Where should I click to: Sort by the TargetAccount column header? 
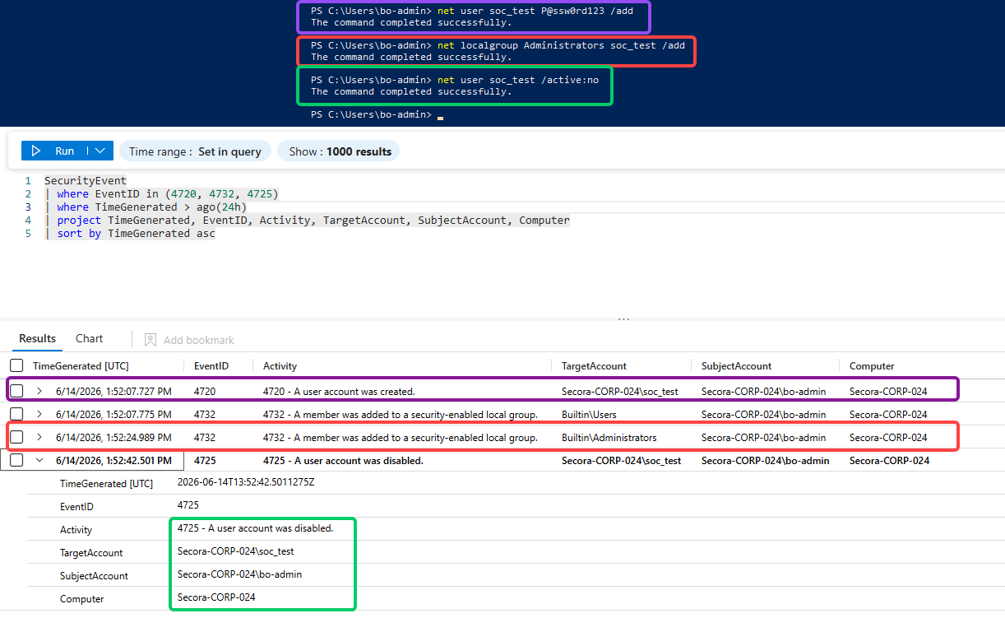click(594, 365)
